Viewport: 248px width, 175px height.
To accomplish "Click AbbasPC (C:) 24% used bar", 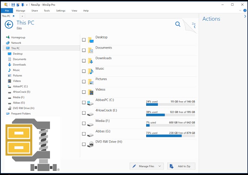I will click(x=171, y=105).
